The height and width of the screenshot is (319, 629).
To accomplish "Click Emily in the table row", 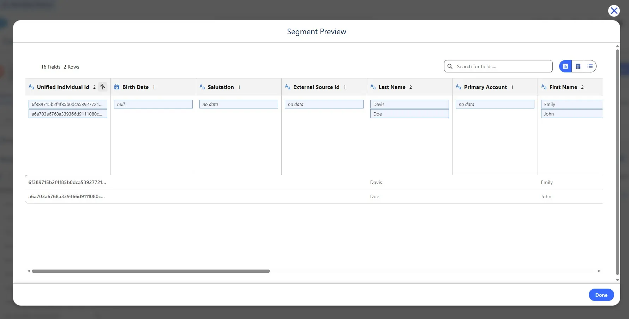I will 547,182.
